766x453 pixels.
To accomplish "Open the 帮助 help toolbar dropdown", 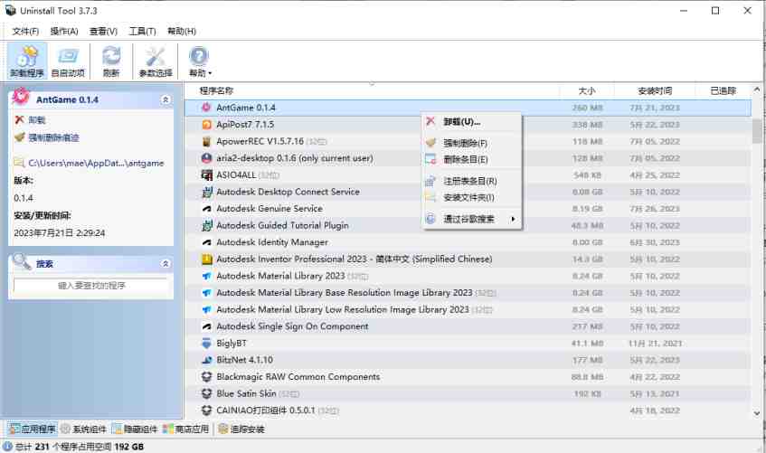I will [199, 61].
